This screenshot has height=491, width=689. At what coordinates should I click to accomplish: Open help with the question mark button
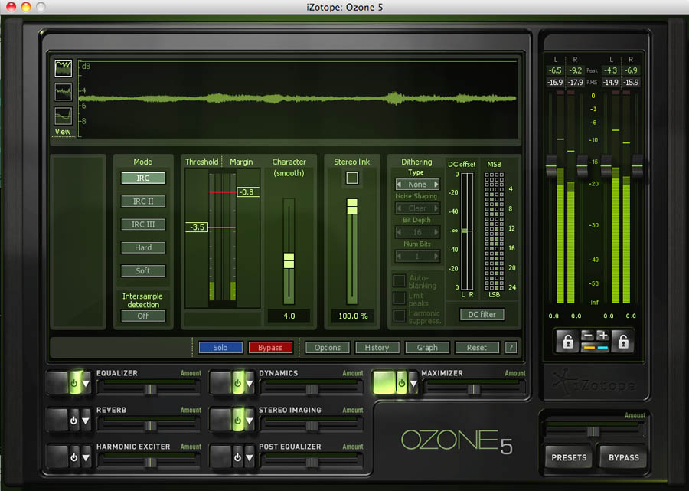[511, 348]
